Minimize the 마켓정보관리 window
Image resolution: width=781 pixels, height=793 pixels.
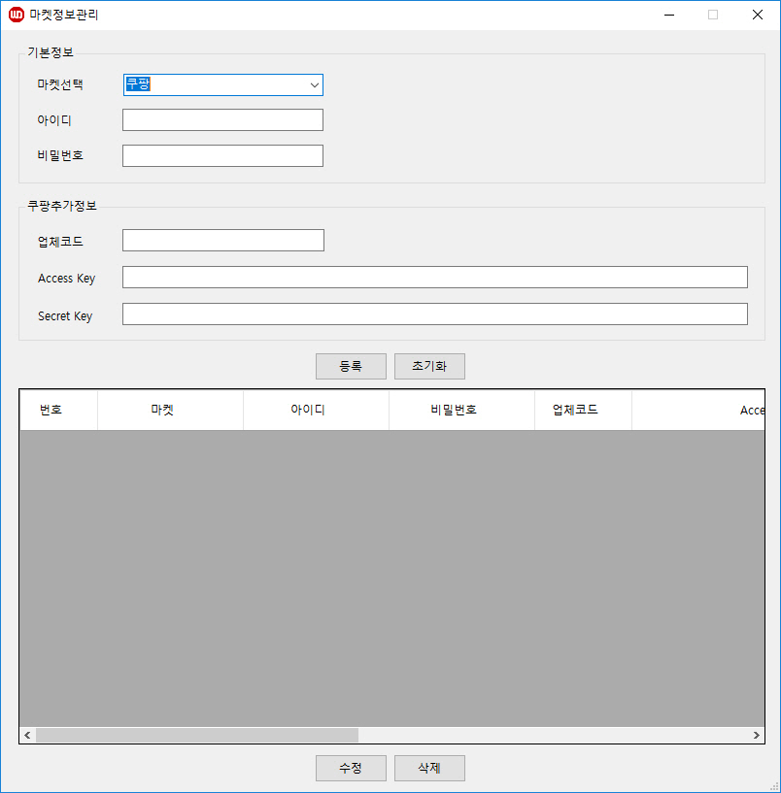click(x=669, y=15)
